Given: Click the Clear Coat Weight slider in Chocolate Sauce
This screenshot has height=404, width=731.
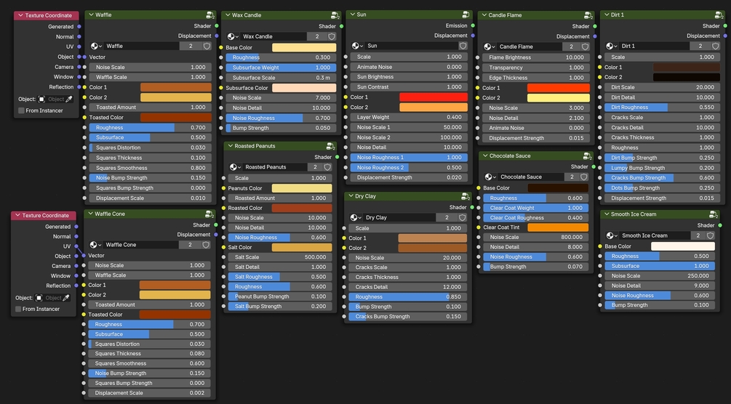Looking at the screenshot, I should pyautogui.click(x=535, y=208).
